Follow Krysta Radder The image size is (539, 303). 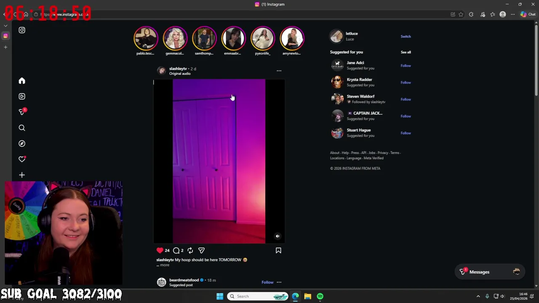click(406, 82)
